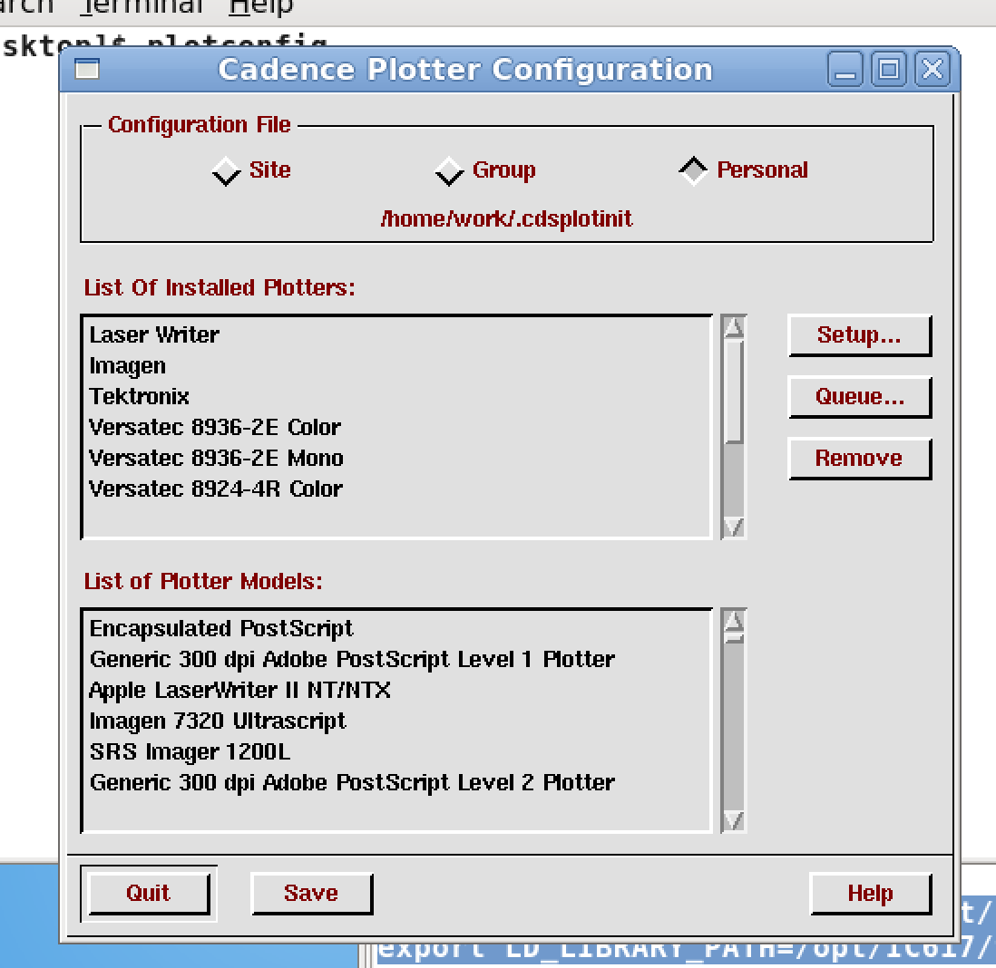Close the Cadence Plotter Configuration window
The height and width of the screenshot is (968, 996).
pyautogui.click(x=932, y=69)
